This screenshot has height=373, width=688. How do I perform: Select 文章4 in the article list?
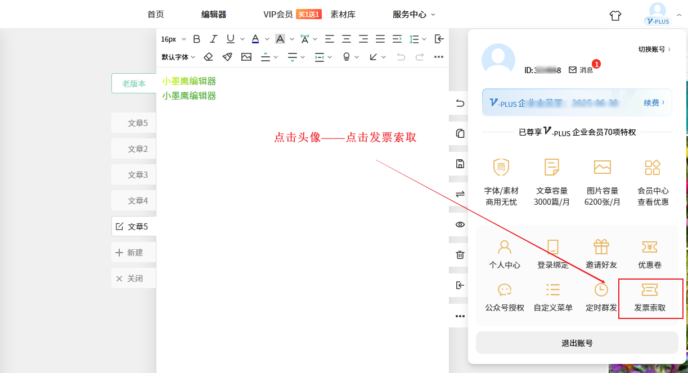[134, 200]
